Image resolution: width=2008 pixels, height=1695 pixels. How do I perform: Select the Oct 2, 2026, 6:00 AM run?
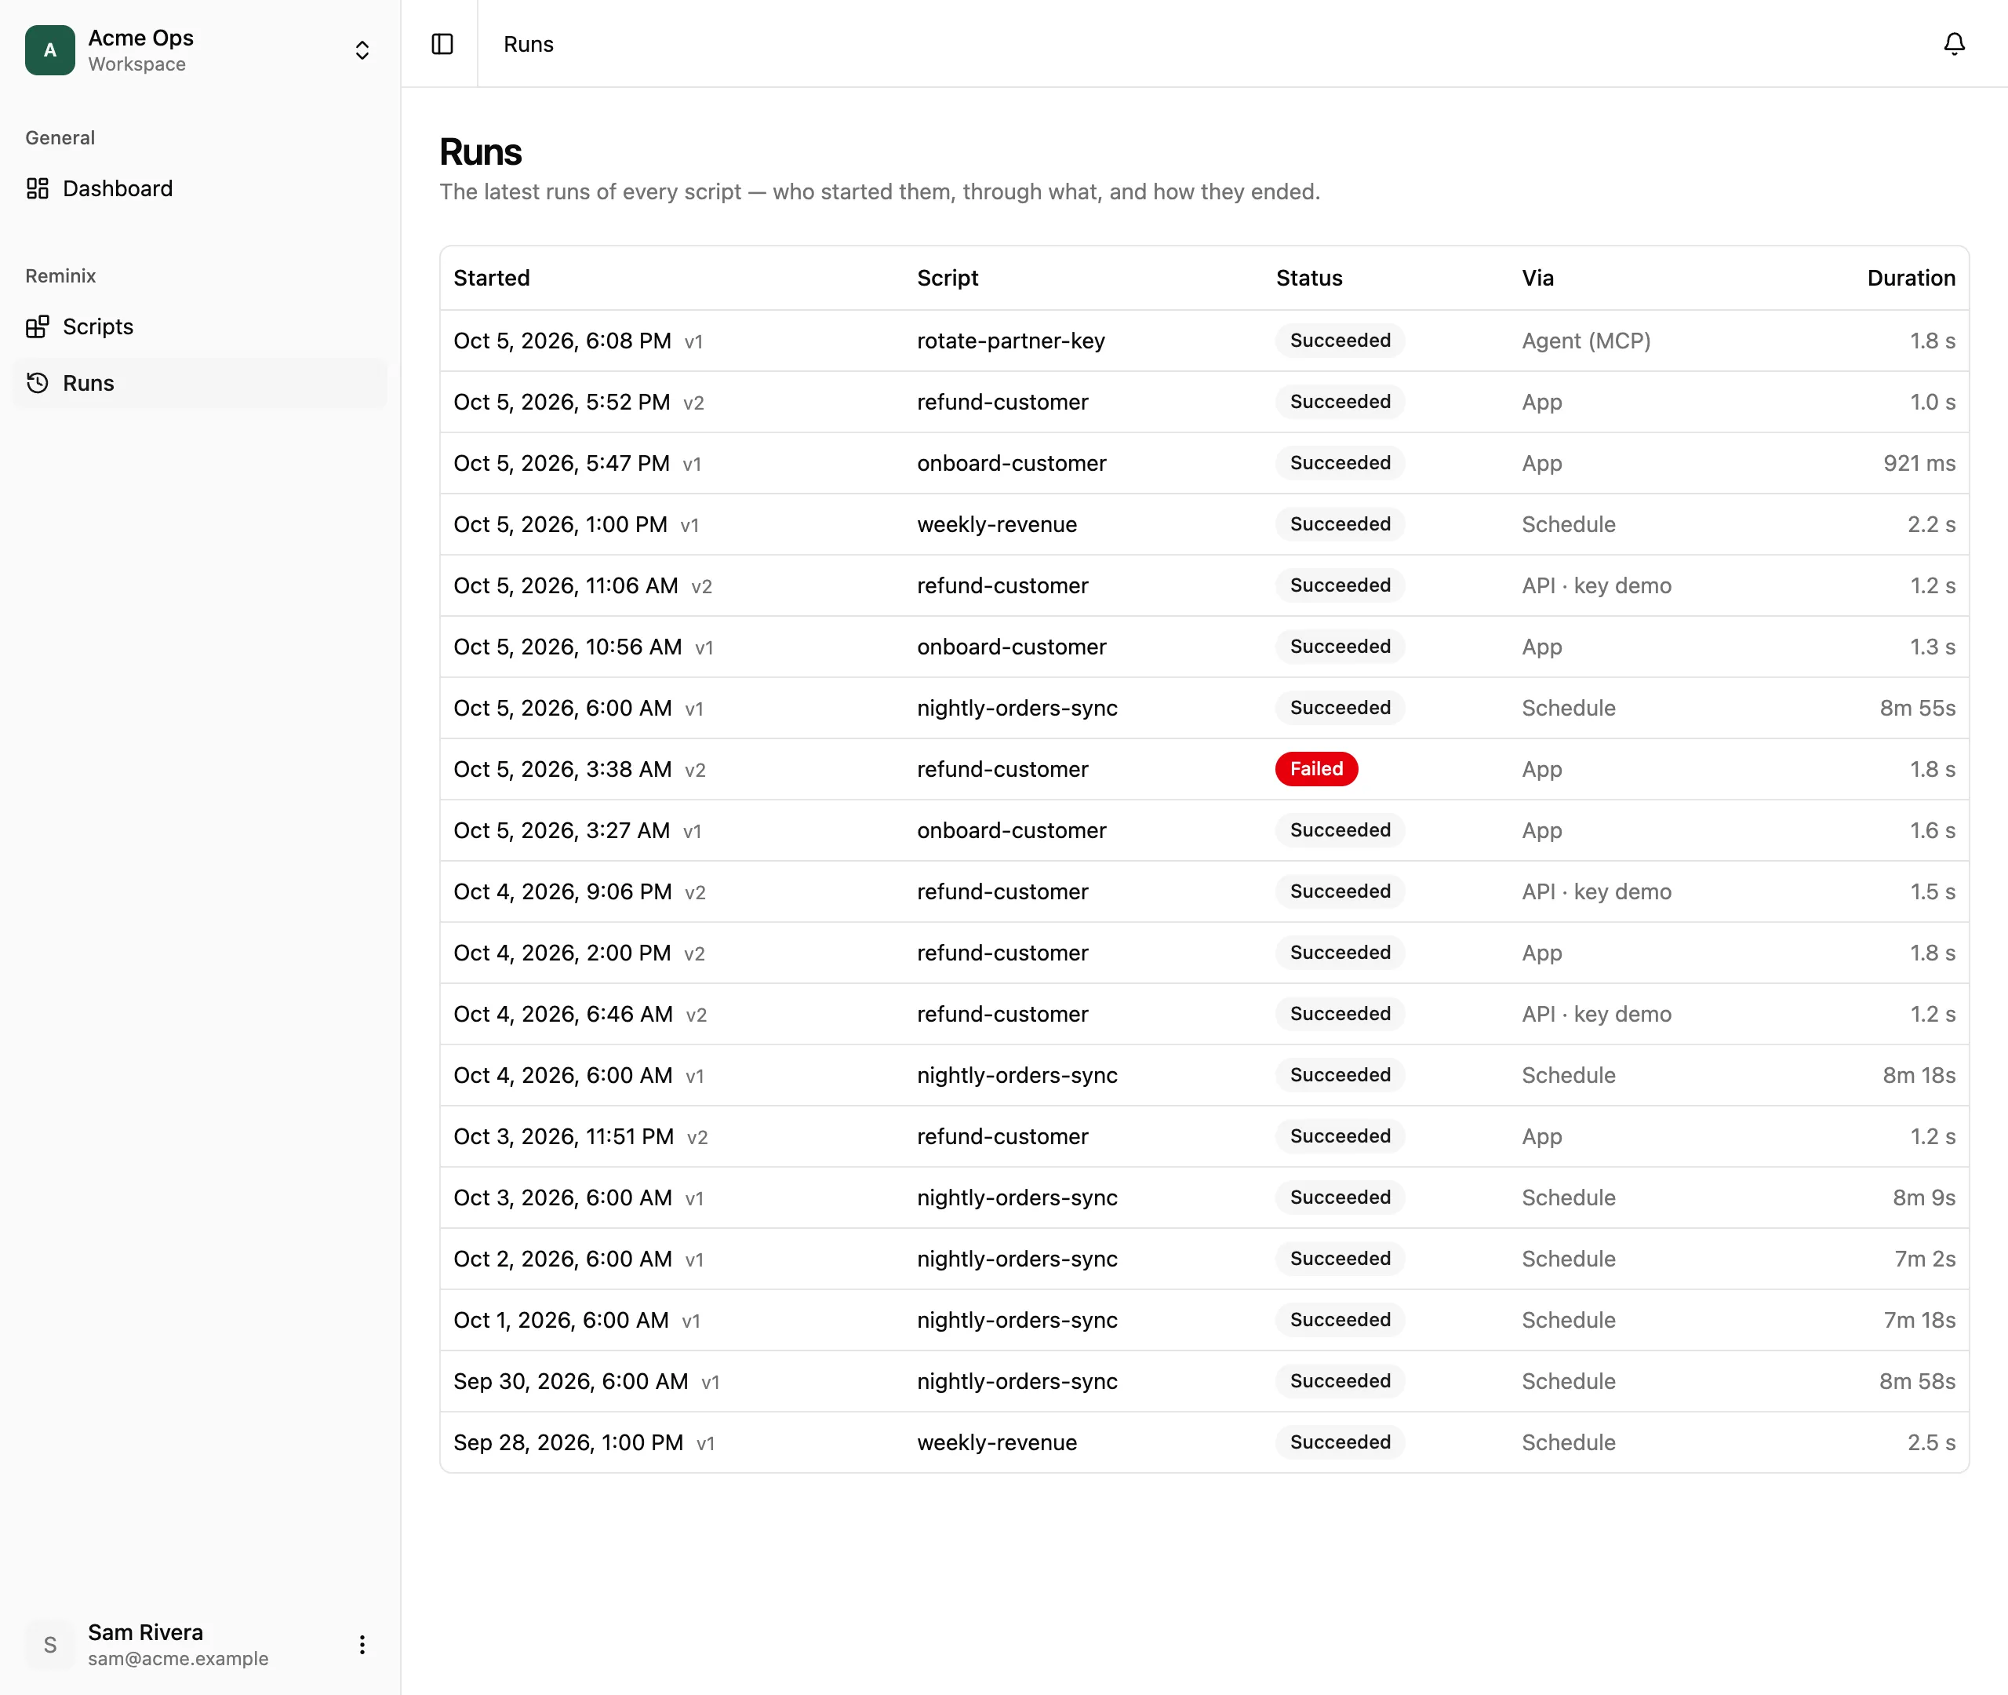[1204, 1259]
